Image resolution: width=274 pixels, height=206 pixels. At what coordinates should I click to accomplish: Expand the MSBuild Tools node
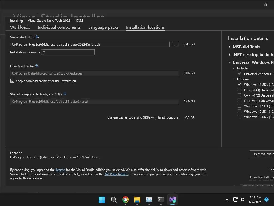click(x=230, y=47)
